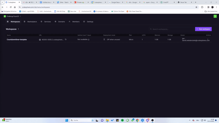The image size is (219, 123).
Task: Open the Members tab
Action: (74, 22)
